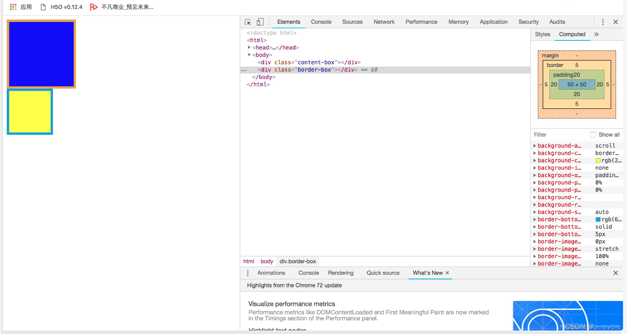Open the H5O v0.12.4 bookmark
Image resolution: width=627 pixels, height=334 pixels.
pos(61,7)
